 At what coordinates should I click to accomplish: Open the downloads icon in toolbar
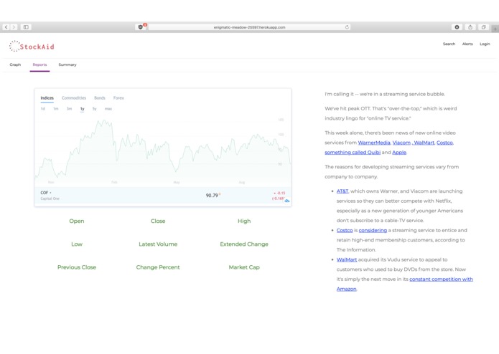coord(457,27)
